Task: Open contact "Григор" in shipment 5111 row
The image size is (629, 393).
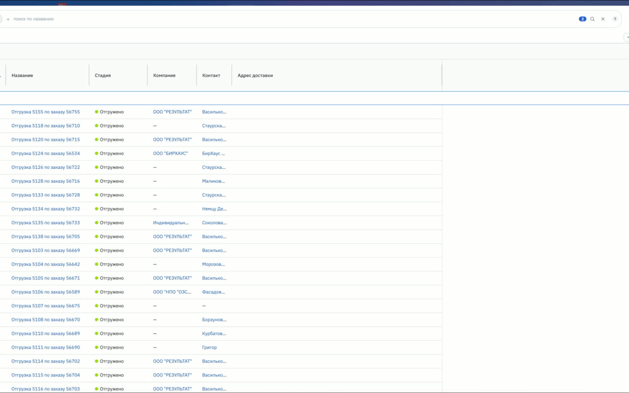Action: click(x=209, y=347)
